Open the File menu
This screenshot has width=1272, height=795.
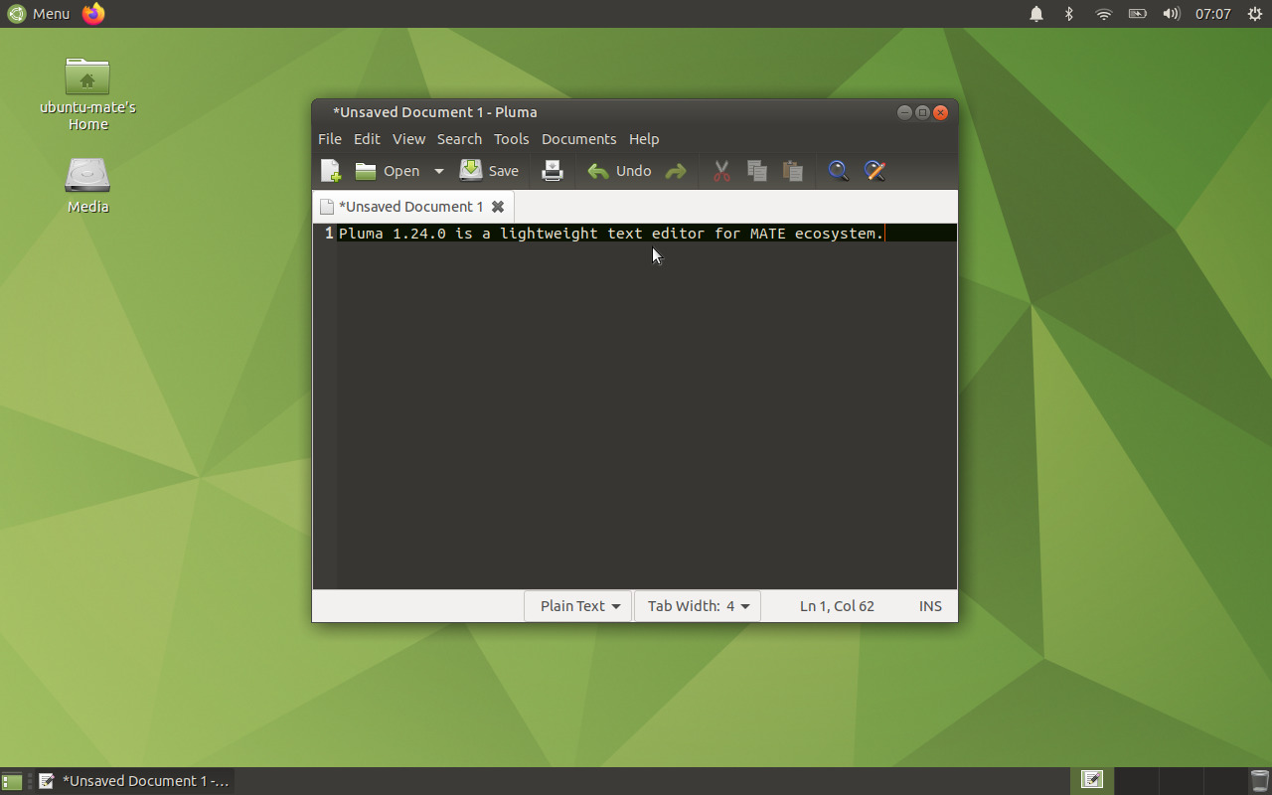[330, 139]
